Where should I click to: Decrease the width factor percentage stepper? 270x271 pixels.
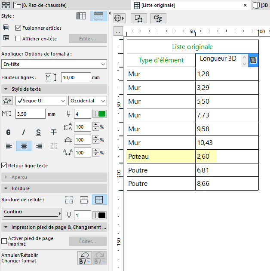click(96, 142)
